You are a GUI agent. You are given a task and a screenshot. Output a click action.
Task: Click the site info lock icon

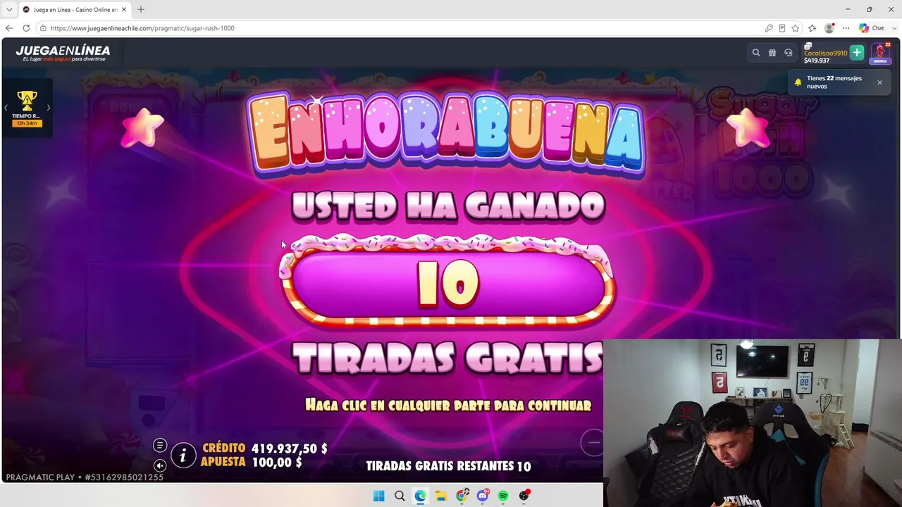pyautogui.click(x=43, y=28)
